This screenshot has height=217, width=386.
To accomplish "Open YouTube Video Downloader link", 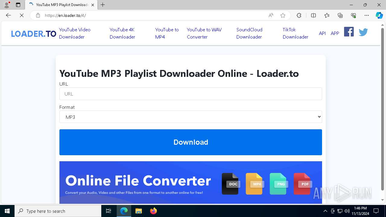I will (74, 33).
